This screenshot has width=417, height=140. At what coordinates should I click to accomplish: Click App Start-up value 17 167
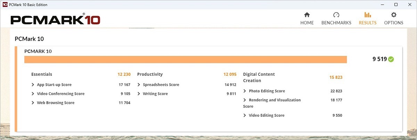pyautogui.click(x=124, y=85)
